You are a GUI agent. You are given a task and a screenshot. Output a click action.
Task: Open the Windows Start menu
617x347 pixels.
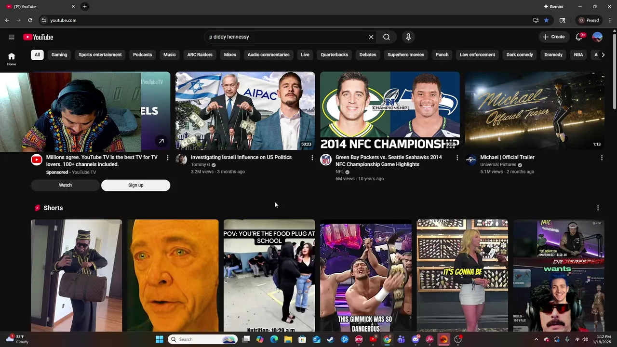pos(160,339)
